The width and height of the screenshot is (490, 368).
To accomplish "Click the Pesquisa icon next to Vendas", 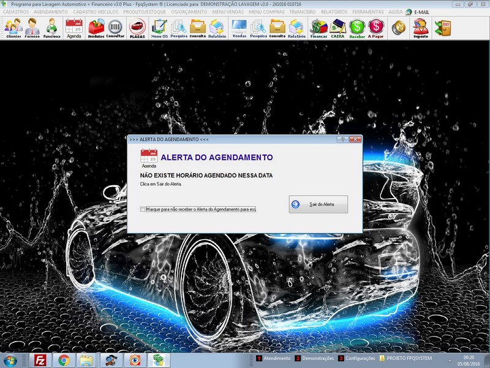I will [x=258, y=28].
